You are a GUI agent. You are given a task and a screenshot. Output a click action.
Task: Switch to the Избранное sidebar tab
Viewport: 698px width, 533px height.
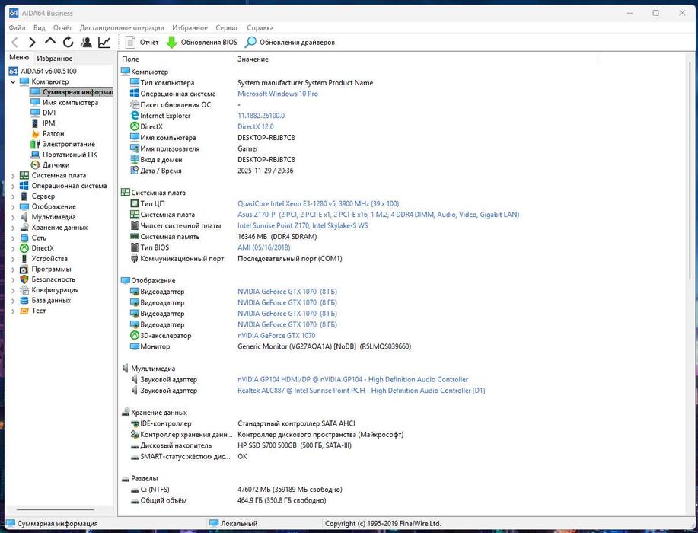54,59
